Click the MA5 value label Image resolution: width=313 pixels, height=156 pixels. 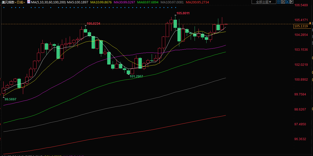78,2
